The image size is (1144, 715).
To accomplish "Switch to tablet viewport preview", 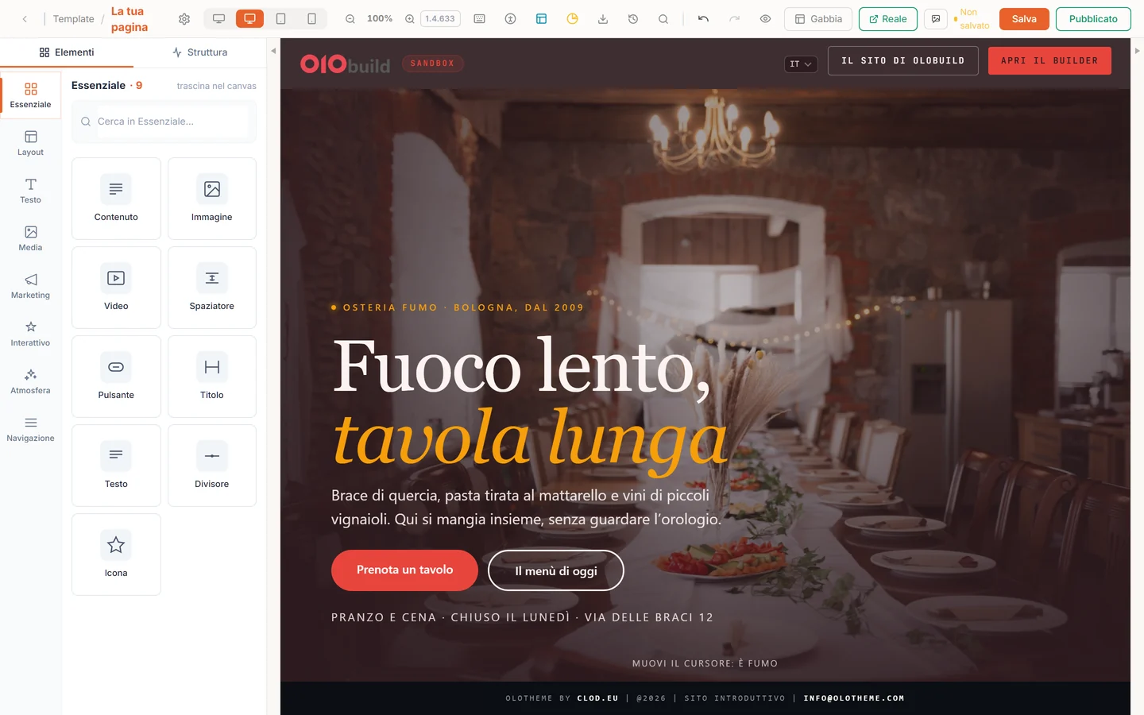I will tap(280, 19).
